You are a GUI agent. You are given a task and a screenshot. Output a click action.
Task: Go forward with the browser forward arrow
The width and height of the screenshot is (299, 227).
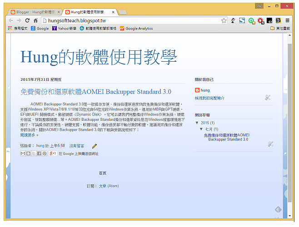tap(19, 20)
